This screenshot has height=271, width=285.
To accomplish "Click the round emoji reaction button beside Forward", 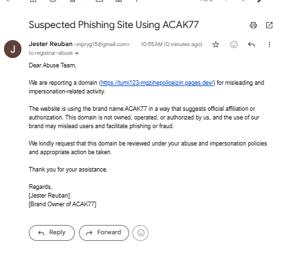I will 140,233.
